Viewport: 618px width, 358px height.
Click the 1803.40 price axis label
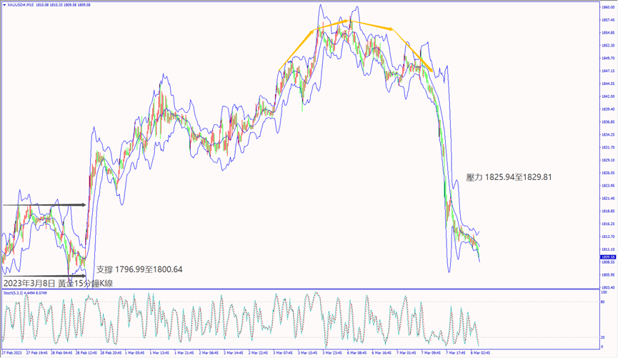click(x=607, y=287)
